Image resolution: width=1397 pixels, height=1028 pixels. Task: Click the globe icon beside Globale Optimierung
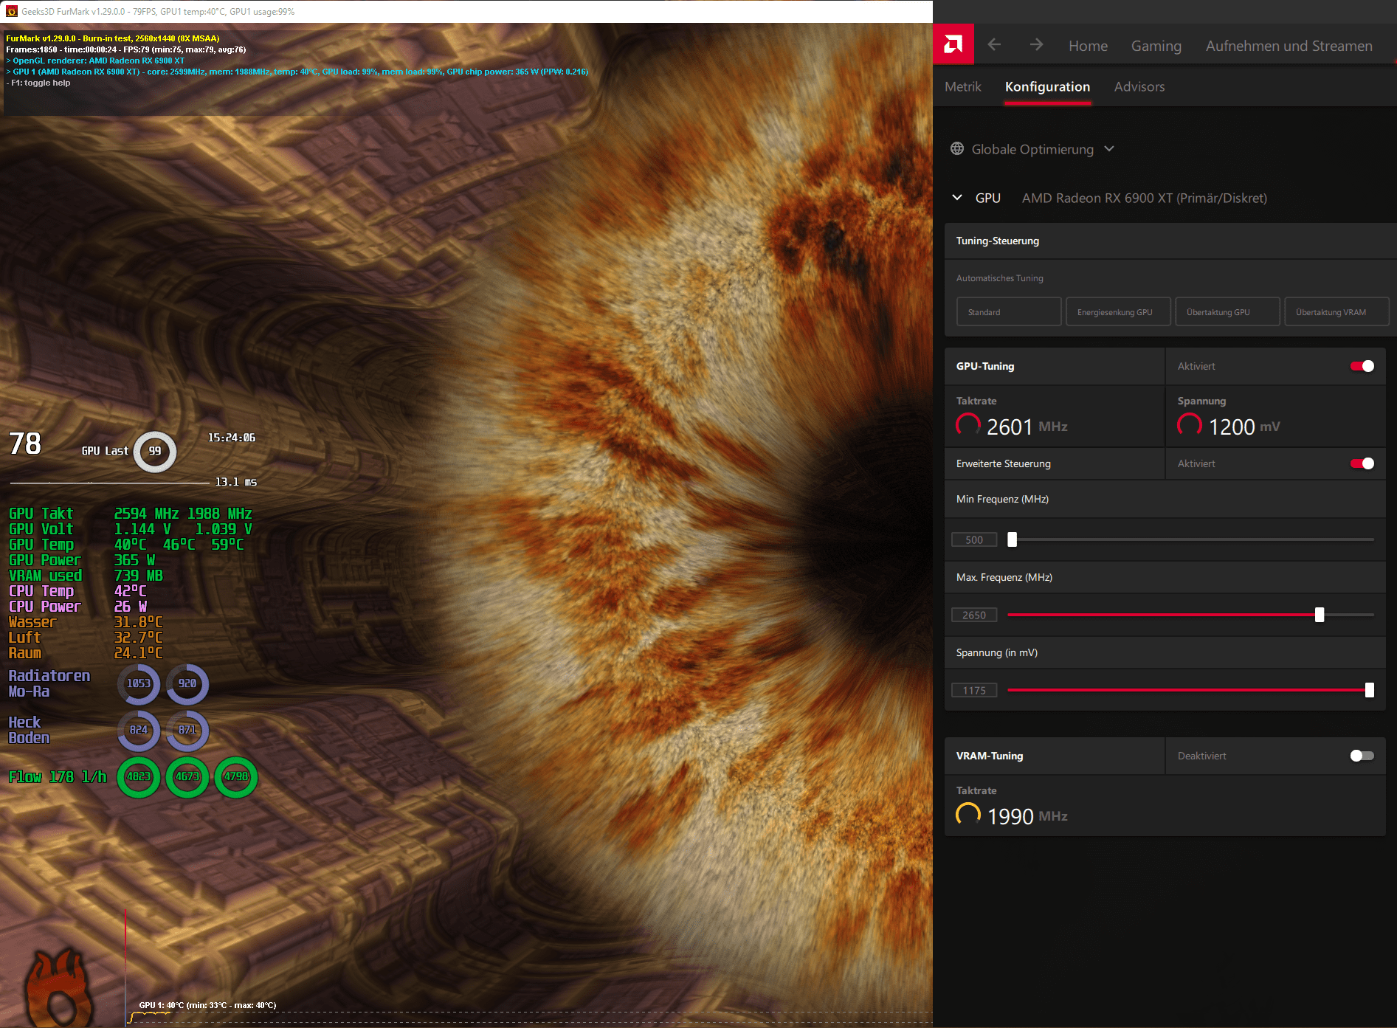[x=957, y=148]
